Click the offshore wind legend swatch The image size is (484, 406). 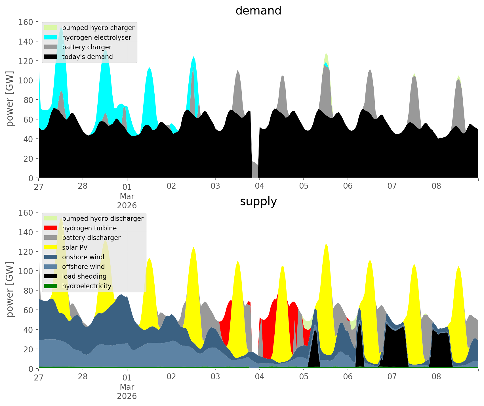(51, 267)
